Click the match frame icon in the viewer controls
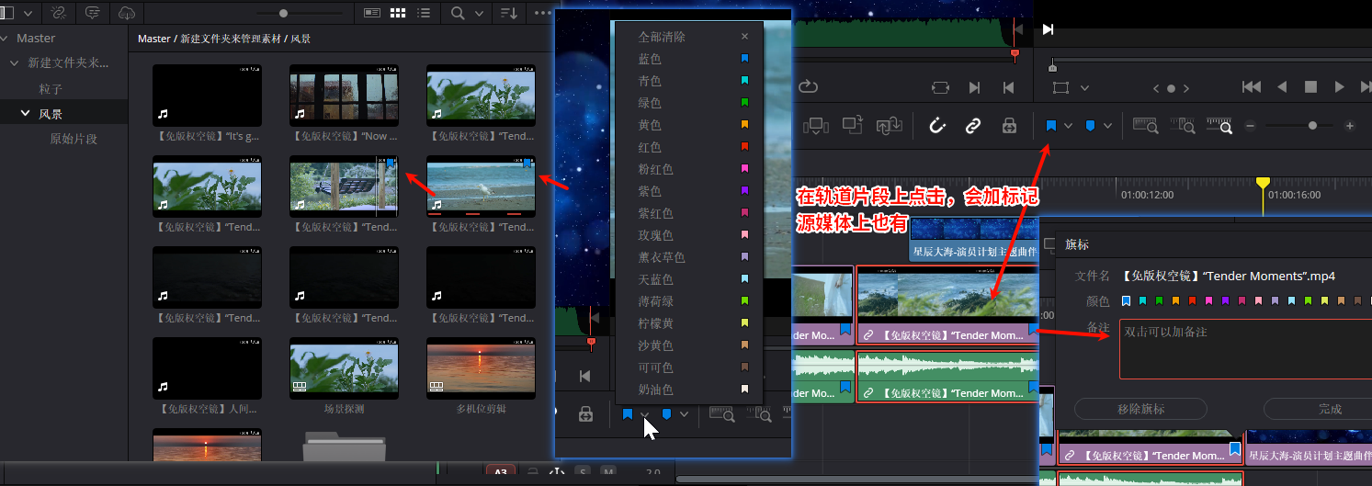Screen dimensions: 1372x486 pos(940,87)
